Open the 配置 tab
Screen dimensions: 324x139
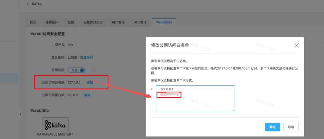coord(71,22)
